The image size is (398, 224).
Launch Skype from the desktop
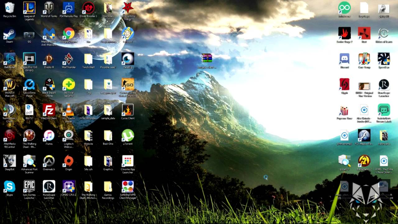[10, 186]
